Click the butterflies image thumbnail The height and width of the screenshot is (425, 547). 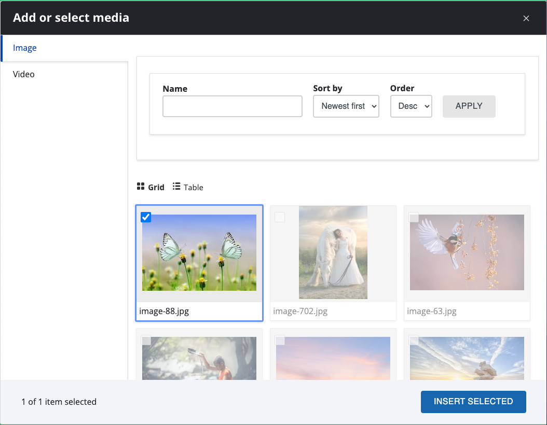pos(199,253)
